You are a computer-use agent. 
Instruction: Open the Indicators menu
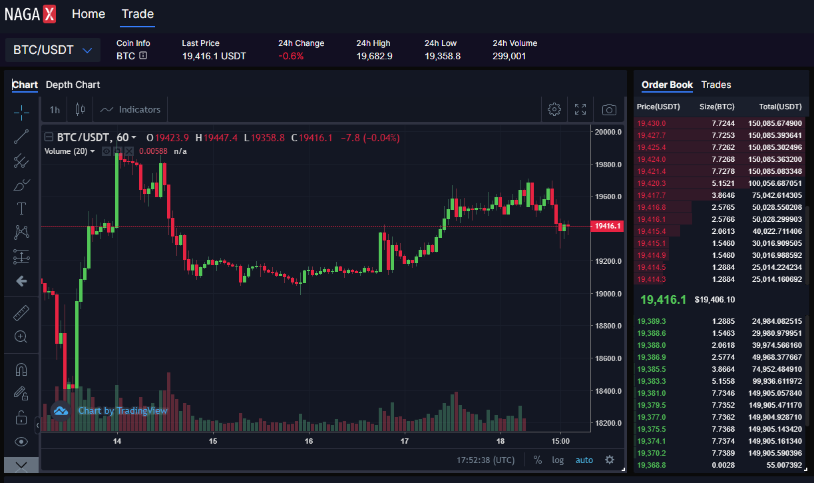[x=130, y=109]
